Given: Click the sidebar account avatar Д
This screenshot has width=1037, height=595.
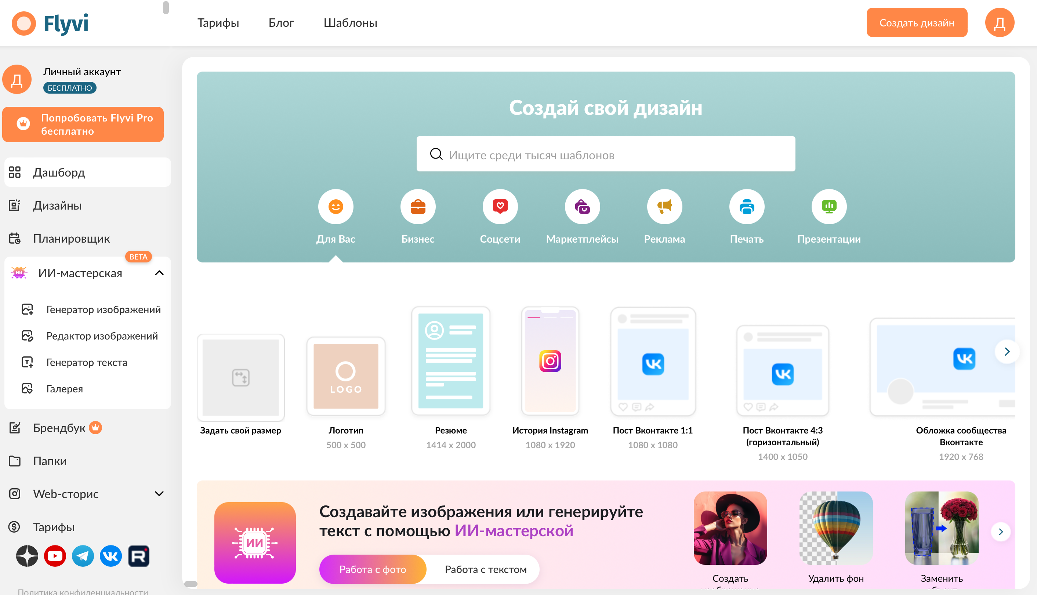Looking at the screenshot, I should (x=17, y=79).
